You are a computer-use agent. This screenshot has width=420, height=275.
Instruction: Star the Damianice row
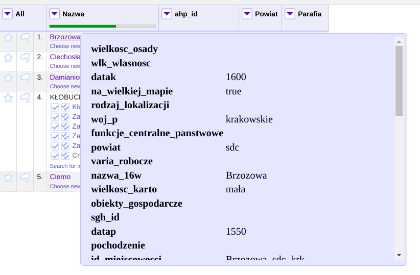coord(8,78)
